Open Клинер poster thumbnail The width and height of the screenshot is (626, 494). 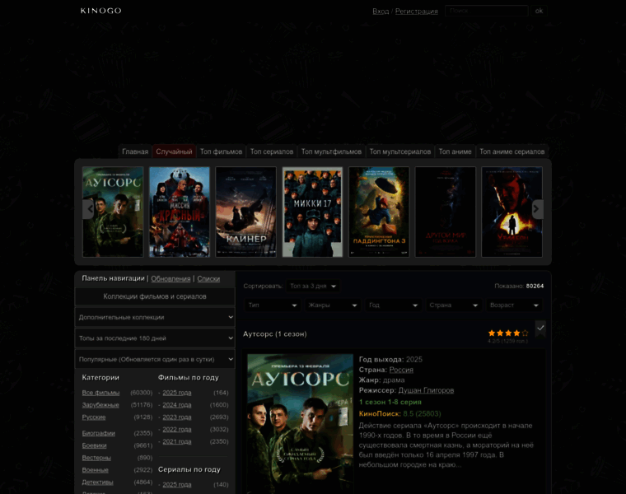point(246,212)
